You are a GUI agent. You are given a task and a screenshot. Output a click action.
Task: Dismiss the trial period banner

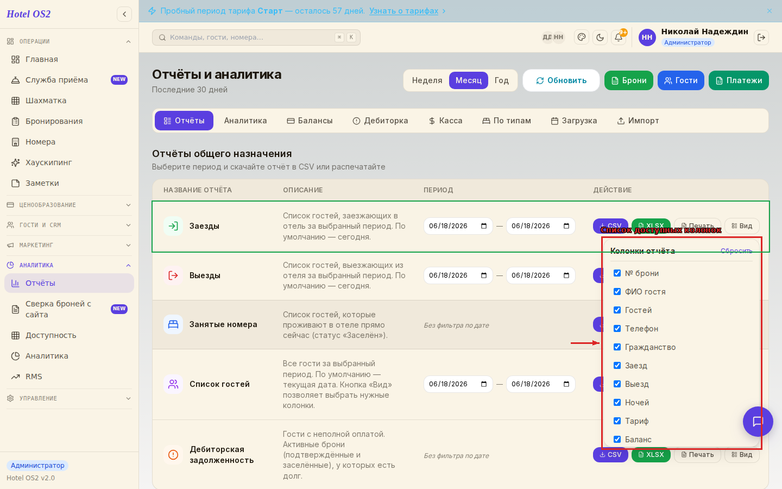[770, 11]
